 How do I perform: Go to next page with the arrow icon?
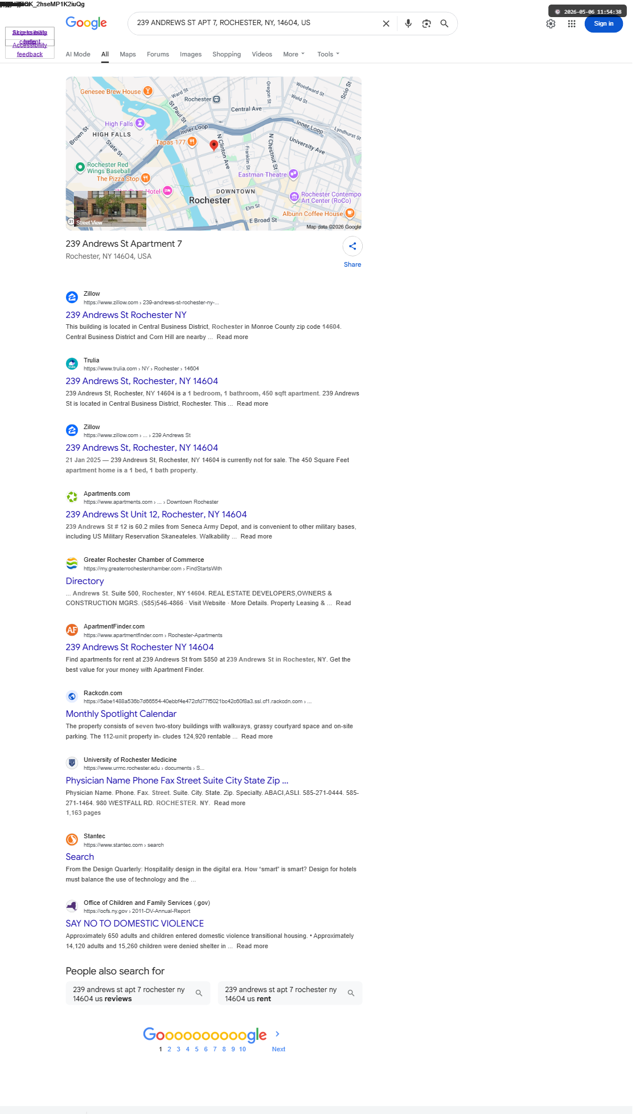(x=277, y=1034)
